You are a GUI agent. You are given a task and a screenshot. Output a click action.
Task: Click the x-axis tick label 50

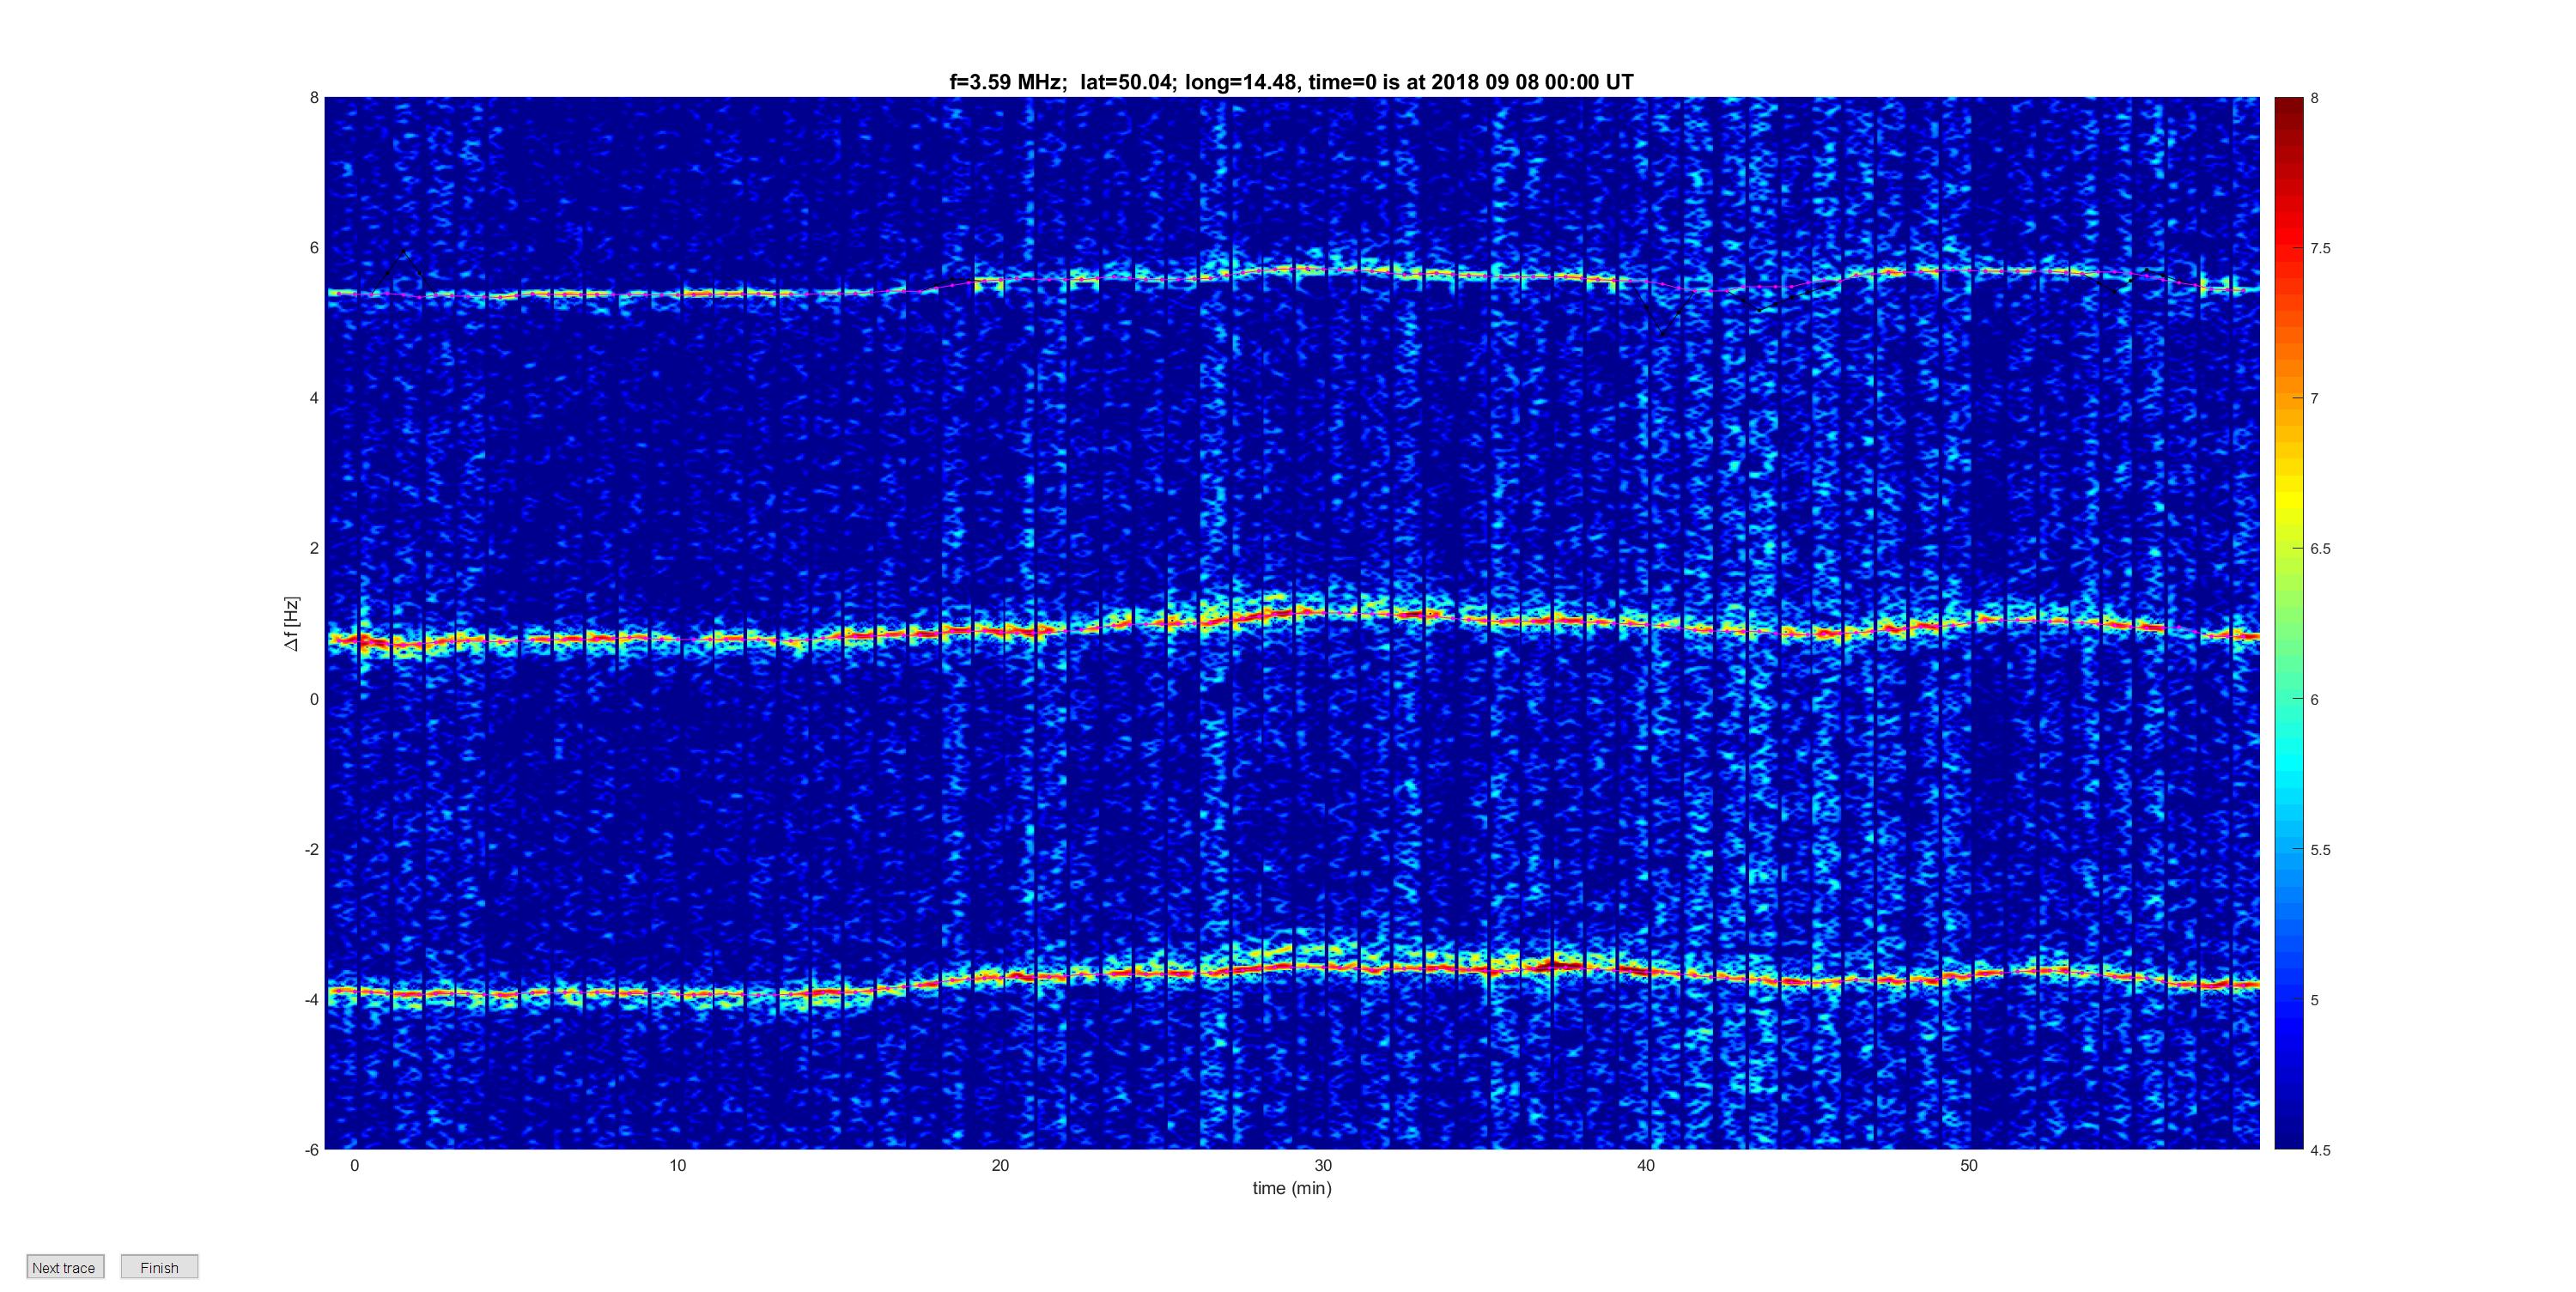1969,1166
